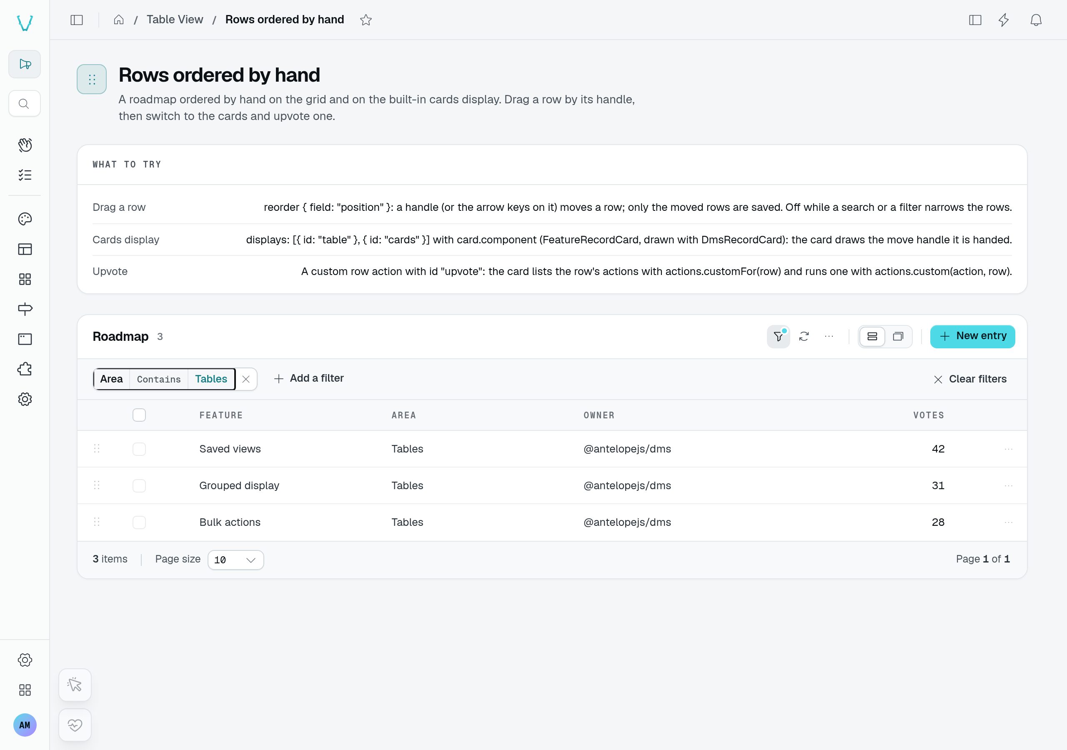Viewport: 1067px width, 750px height.
Task: Tick the Saved views row checkbox
Action: click(x=139, y=449)
